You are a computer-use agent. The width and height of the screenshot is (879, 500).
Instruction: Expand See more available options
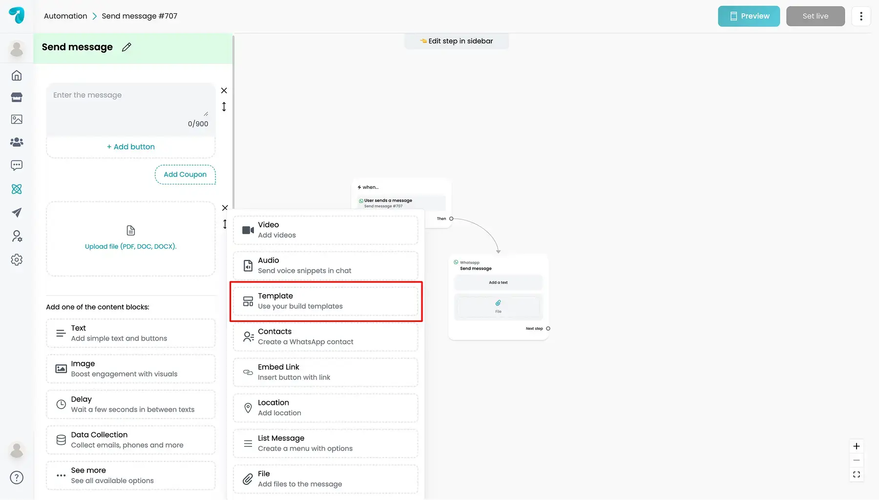[131, 476]
